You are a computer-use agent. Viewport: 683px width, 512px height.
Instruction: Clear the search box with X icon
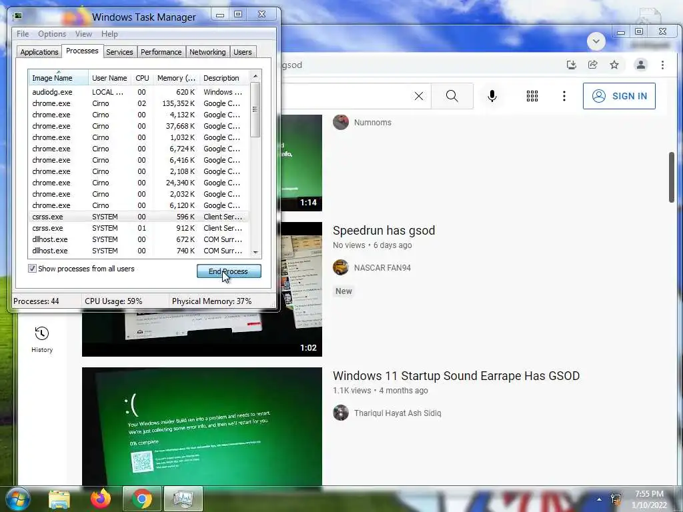[419, 96]
